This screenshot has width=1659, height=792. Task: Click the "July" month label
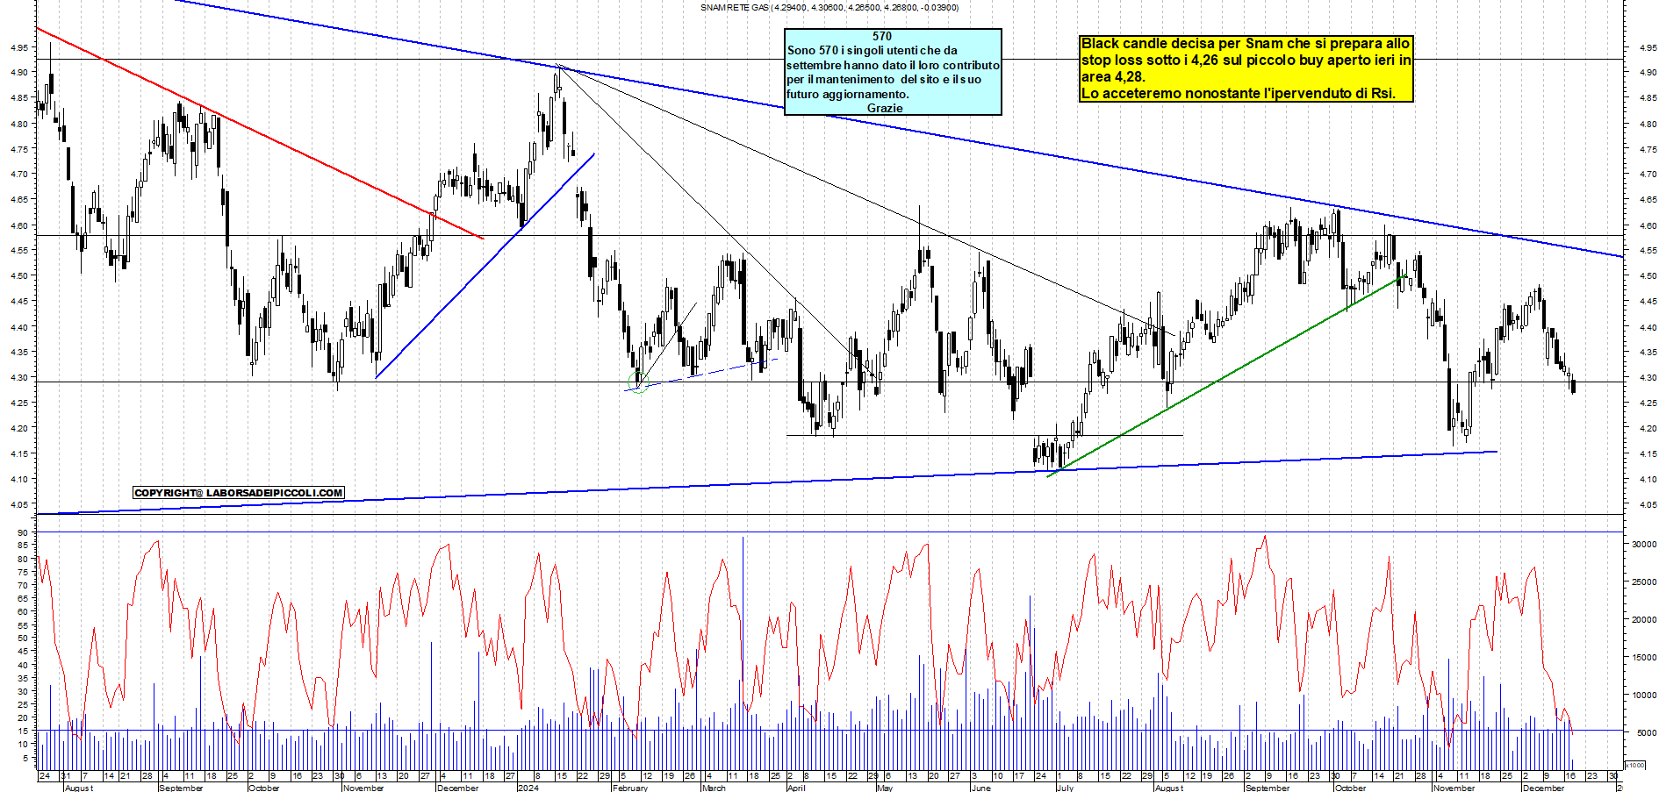[x=1065, y=788]
